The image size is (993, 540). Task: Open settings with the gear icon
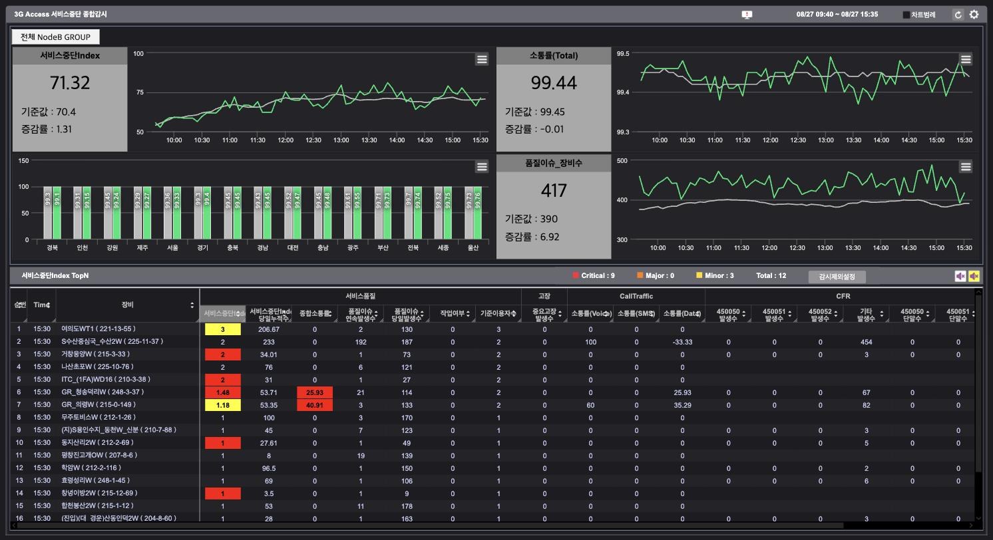(974, 15)
